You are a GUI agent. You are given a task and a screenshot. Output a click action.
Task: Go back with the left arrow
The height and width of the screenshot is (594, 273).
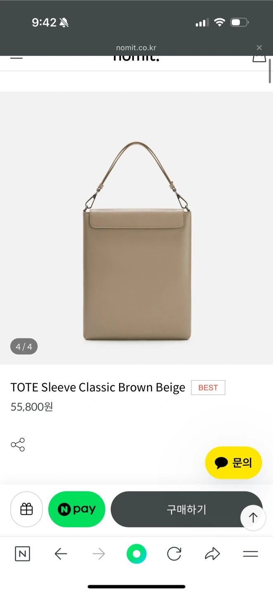coord(61,554)
